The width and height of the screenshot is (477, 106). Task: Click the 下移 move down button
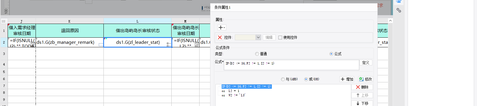tap(362, 103)
